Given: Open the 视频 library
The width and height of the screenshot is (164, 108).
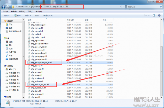Looking at the screenshot, I should [11, 42].
